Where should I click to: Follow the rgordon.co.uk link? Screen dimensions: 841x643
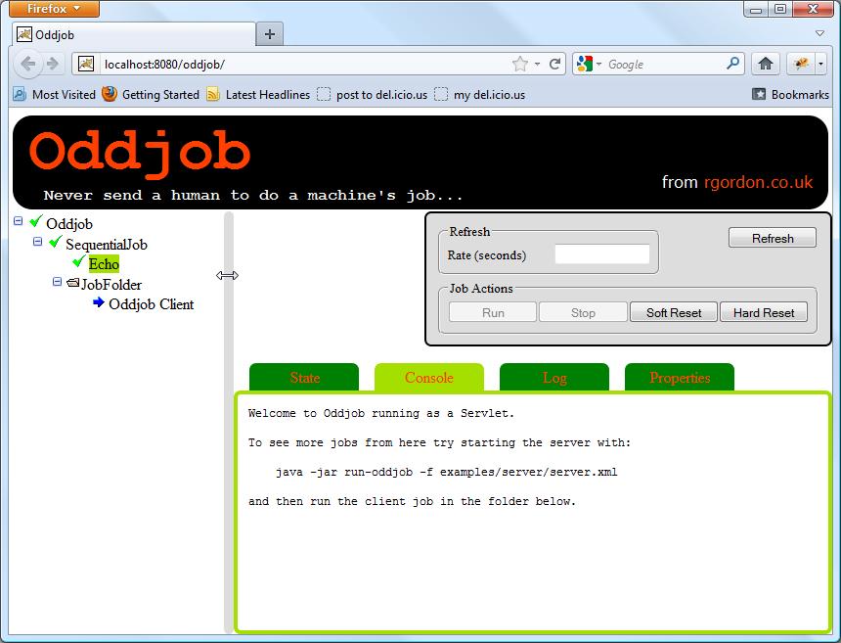[759, 182]
